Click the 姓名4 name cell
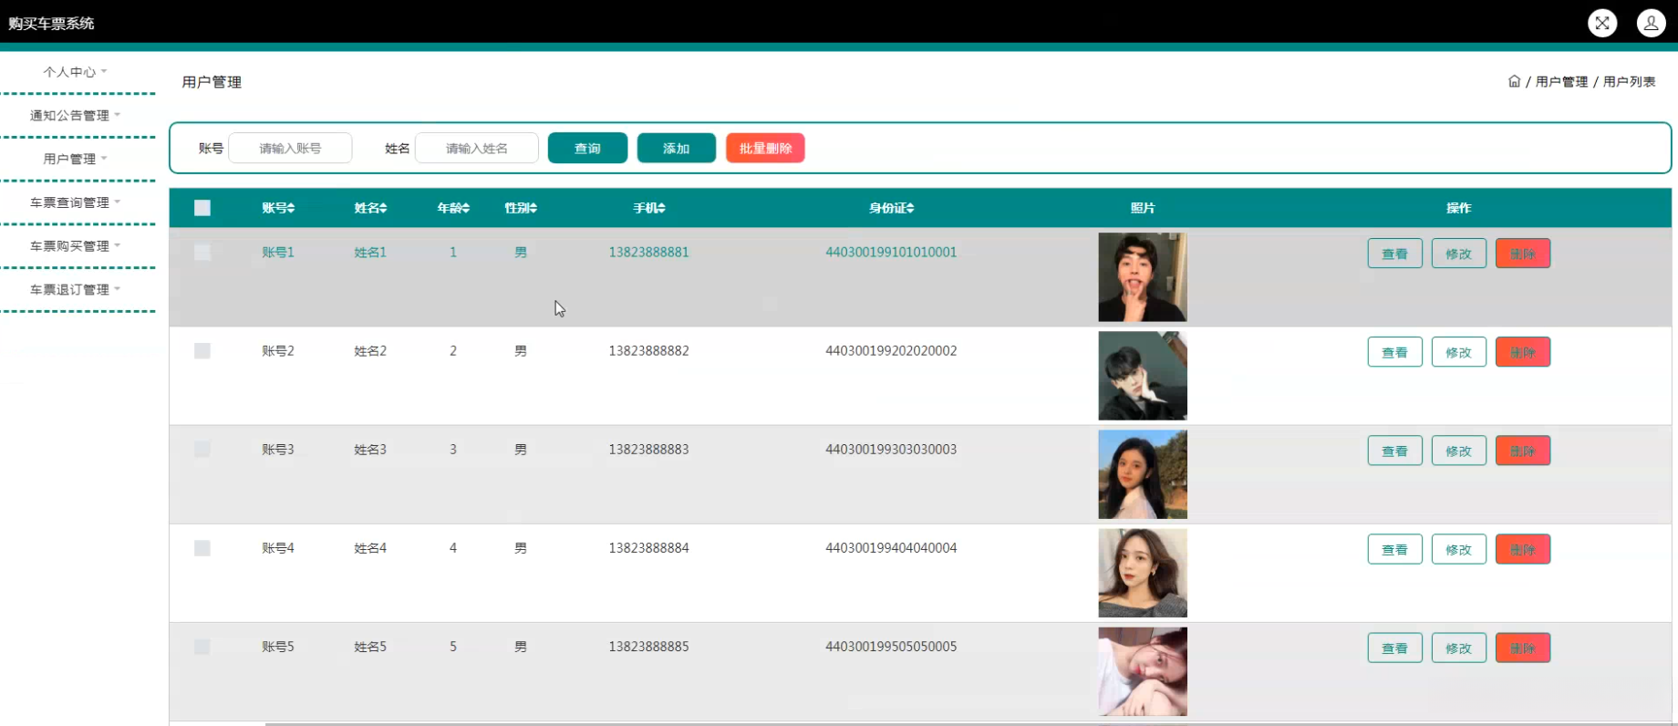 [x=370, y=548]
